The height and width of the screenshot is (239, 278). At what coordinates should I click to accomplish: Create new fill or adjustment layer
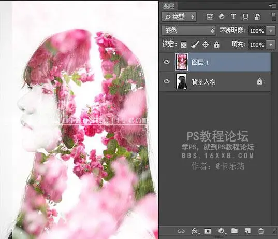[x=222, y=231]
